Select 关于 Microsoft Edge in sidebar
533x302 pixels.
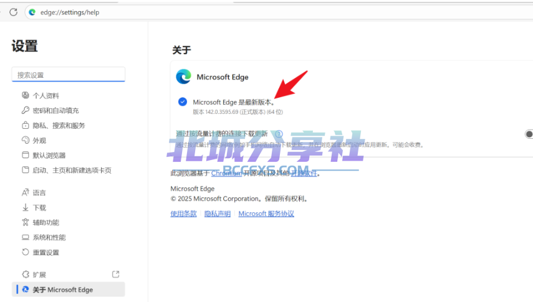(68, 290)
